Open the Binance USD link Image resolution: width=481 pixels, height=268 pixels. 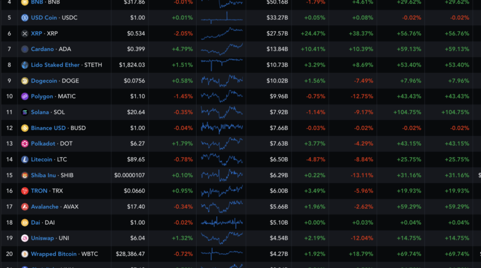pos(49,128)
